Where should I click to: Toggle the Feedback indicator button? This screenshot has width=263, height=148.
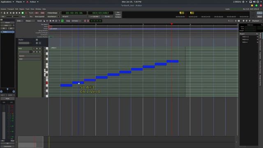118,17
